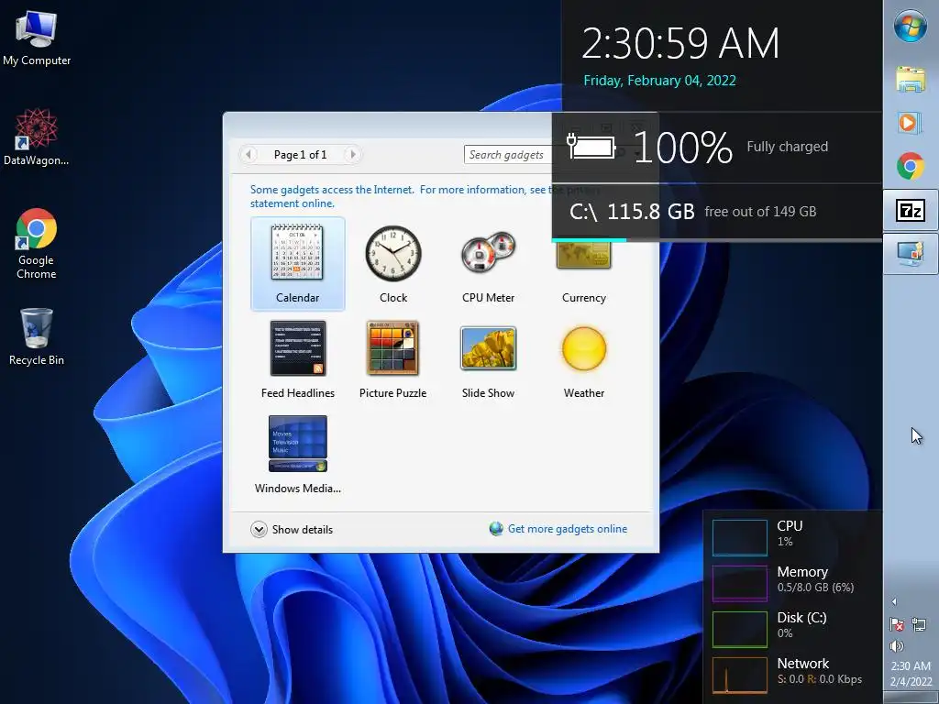Select the CPU Meter gadget
This screenshot has height=704, width=939.
pos(488,264)
